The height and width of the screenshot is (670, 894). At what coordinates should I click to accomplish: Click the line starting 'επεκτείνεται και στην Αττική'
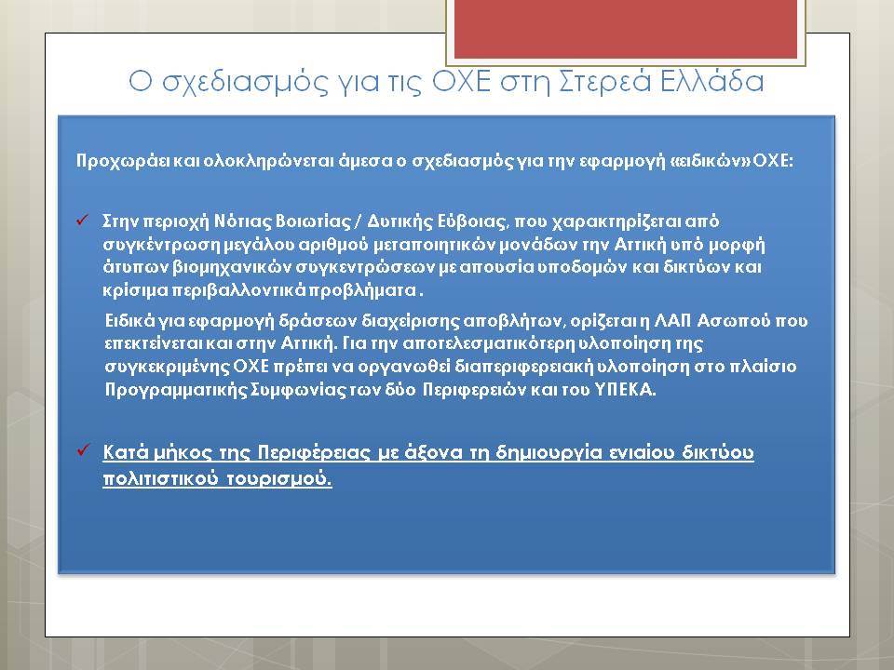tap(403, 343)
